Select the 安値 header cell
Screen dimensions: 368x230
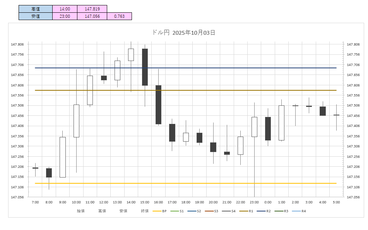click(x=35, y=16)
